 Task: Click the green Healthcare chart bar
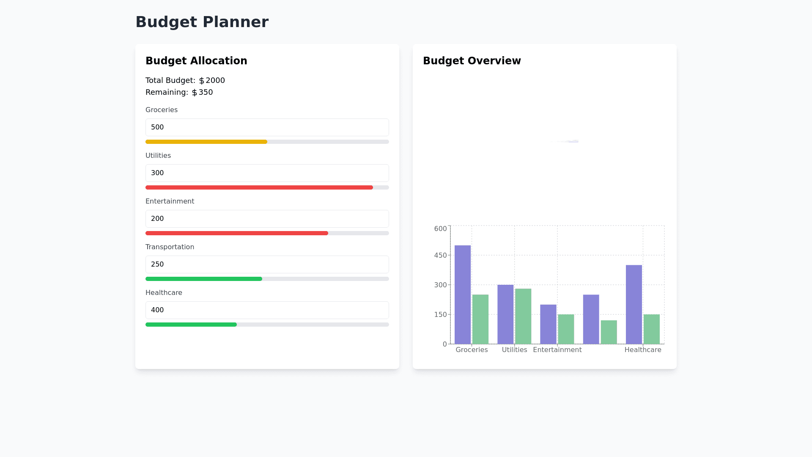tap(652, 329)
